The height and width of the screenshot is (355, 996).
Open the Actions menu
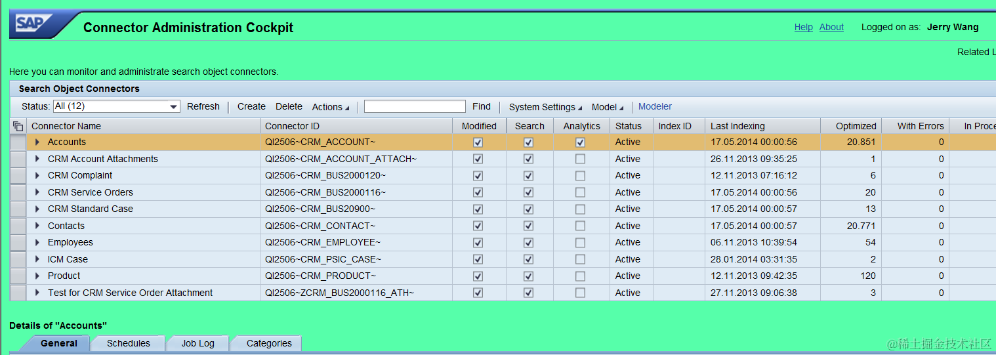click(x=331, y=107)
